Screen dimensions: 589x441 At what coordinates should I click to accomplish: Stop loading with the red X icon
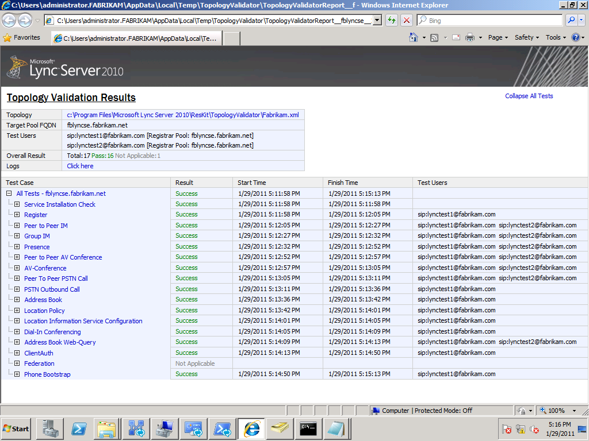[407, 20]
